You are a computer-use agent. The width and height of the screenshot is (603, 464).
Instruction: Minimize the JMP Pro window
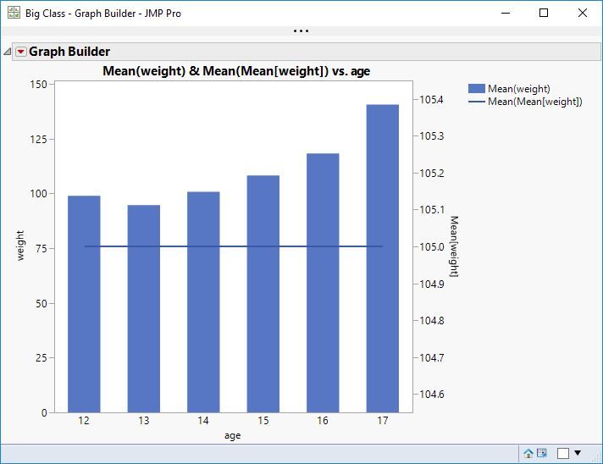pos(506,13)
